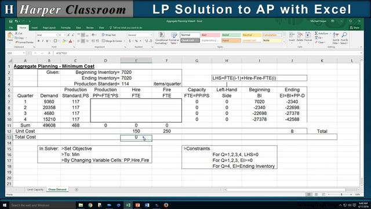Viewport: 371px width, 209px height.
Task: Open Format as Table menu
Action: pyautogui.click(x=174, y=38)
